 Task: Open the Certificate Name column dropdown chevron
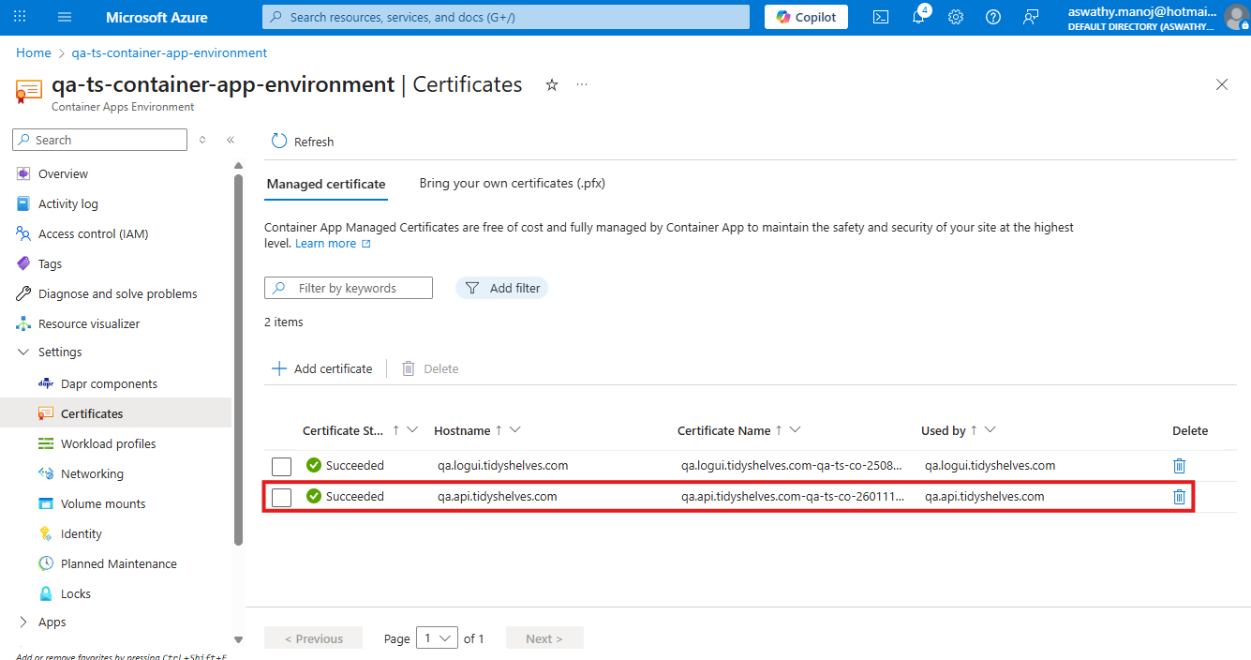click(795, 430)
